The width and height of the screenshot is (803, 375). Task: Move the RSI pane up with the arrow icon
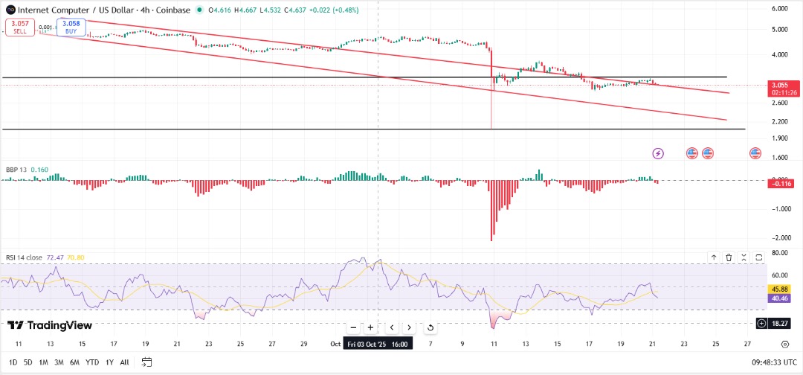pyautogui.click(x=713, y=257)
